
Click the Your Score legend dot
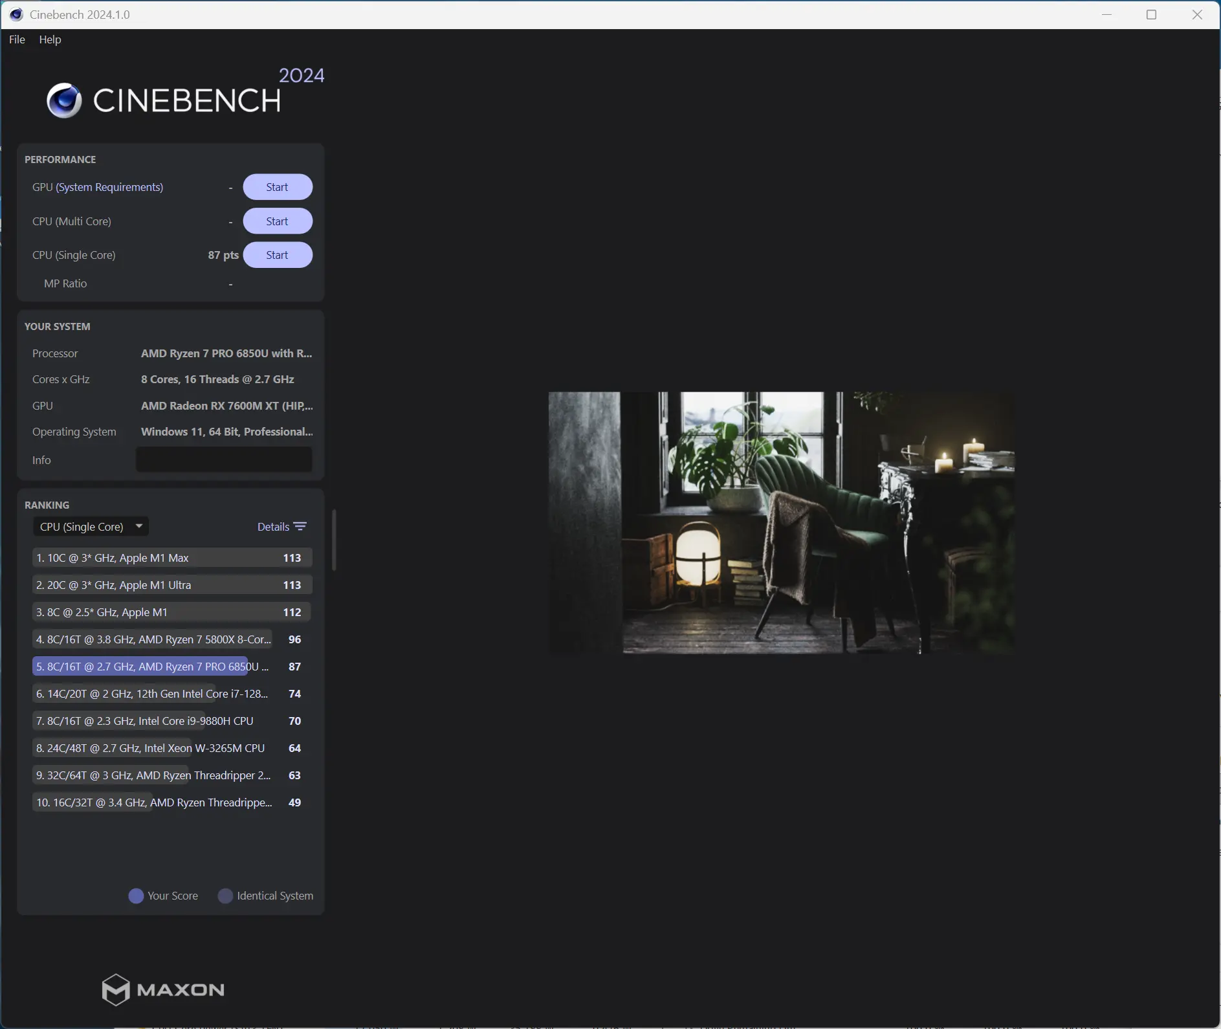click(x=136, y=896)
